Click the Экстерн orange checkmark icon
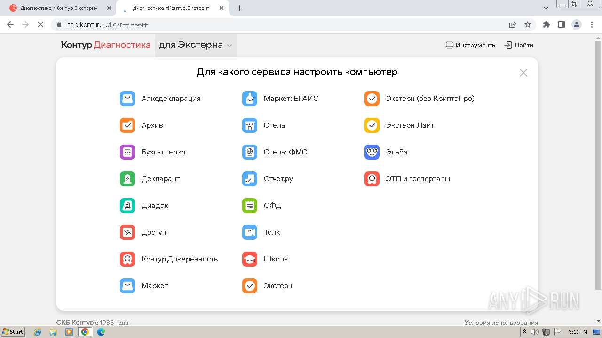Image resolution: width=602 pixels, height=338 pixels. pyautogui.click(x=250, y=286)
